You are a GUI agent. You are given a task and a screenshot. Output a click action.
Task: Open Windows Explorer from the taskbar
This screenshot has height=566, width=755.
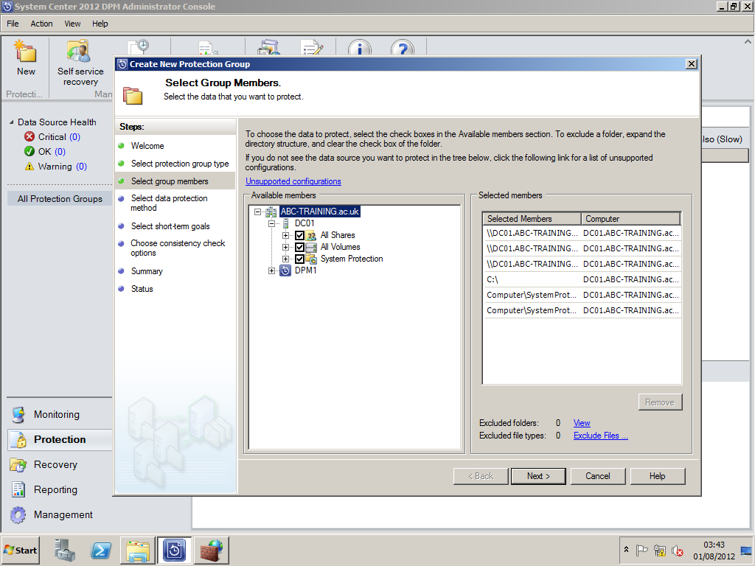[x=138, y=550]
